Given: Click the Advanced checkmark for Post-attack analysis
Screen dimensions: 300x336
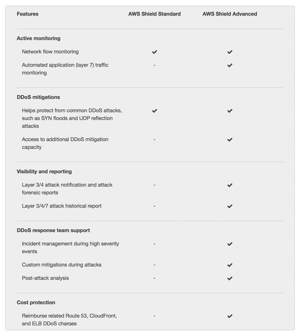Looking at the screenshot, I should (x=230, y=278).
